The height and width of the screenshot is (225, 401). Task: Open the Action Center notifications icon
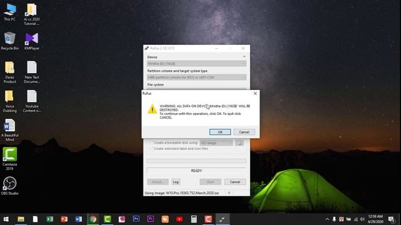point(391,219)
